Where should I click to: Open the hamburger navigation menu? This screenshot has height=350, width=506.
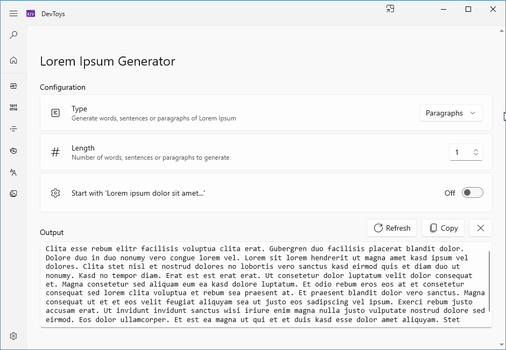13,13
